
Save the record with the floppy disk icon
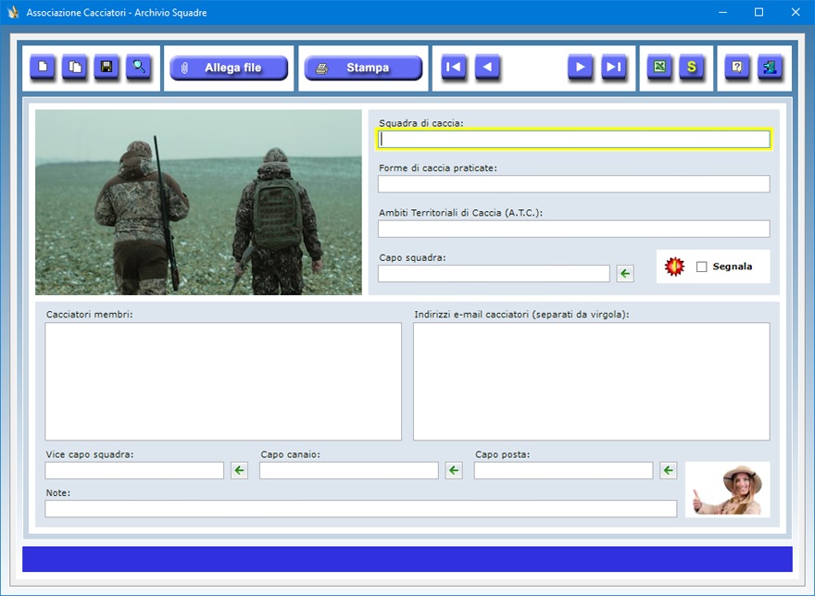[107, 67]
